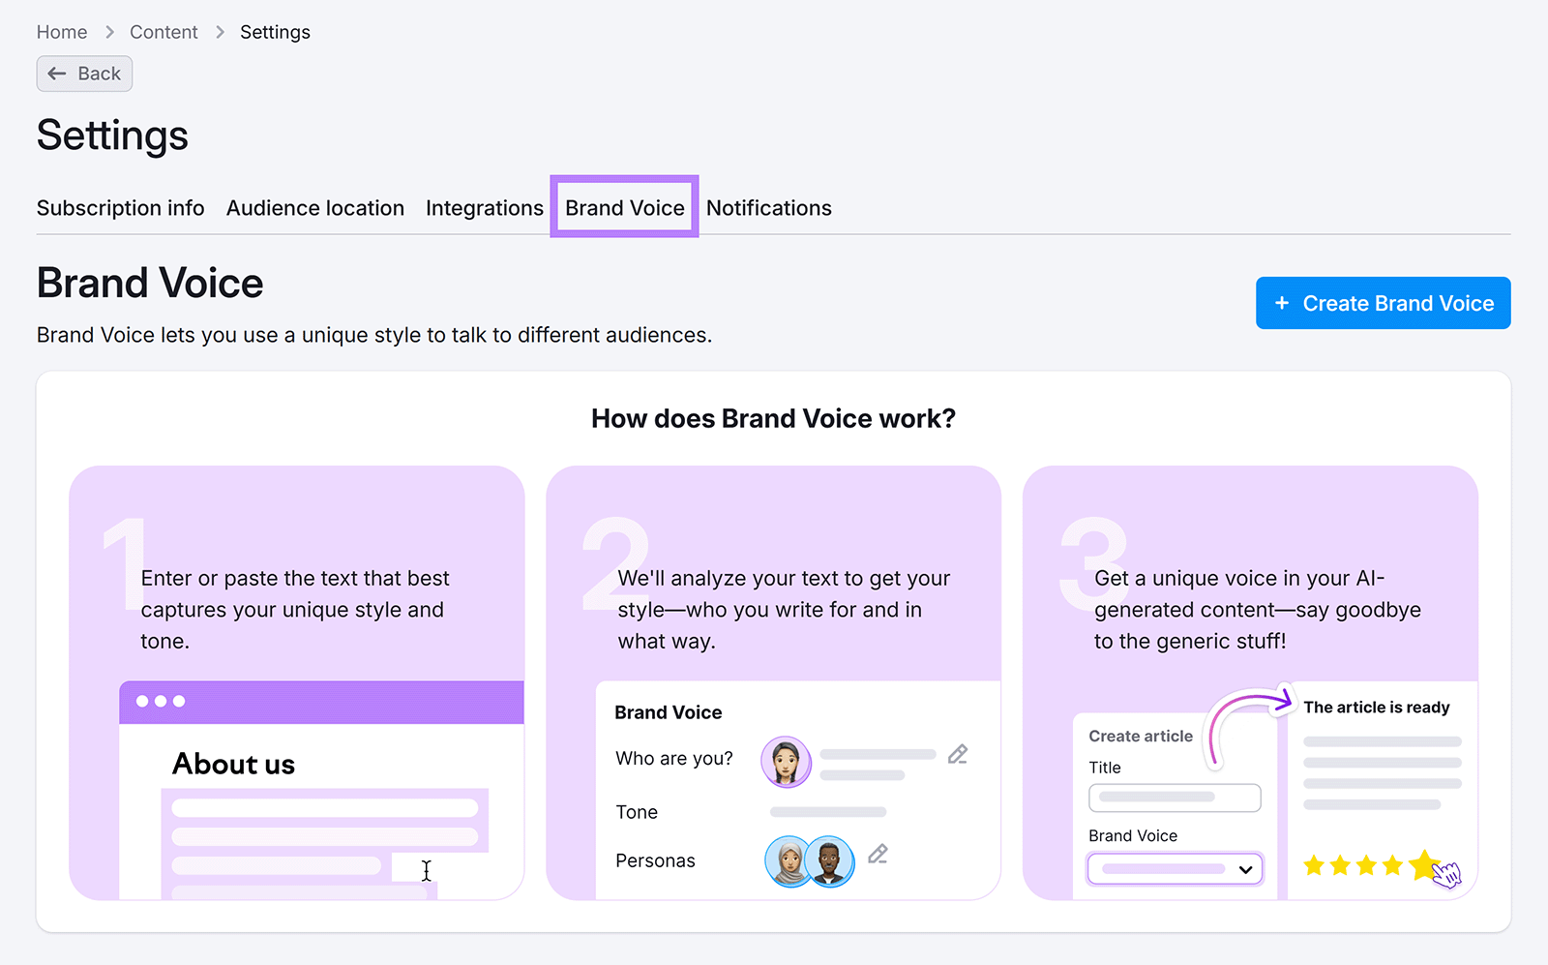Navigate to Home via the breadcrumb
This screenshot has height=965, width=1548.
click(x=62, y=32)
